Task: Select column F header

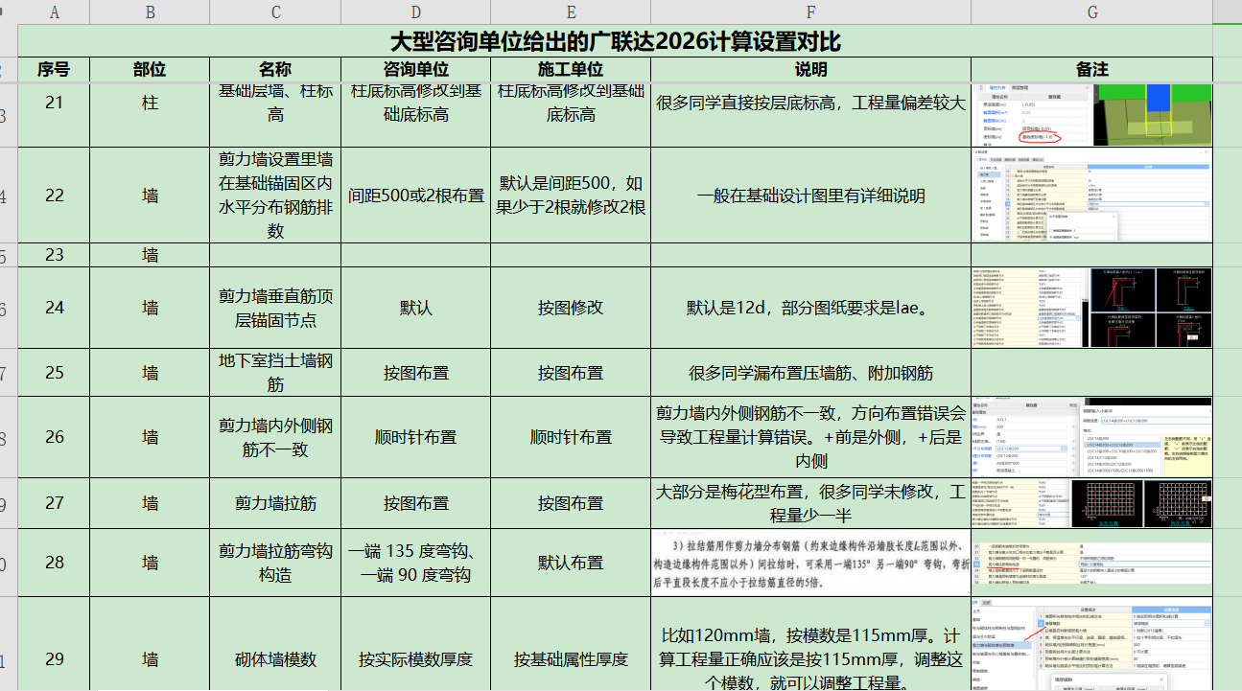Action: pos(810,12)
